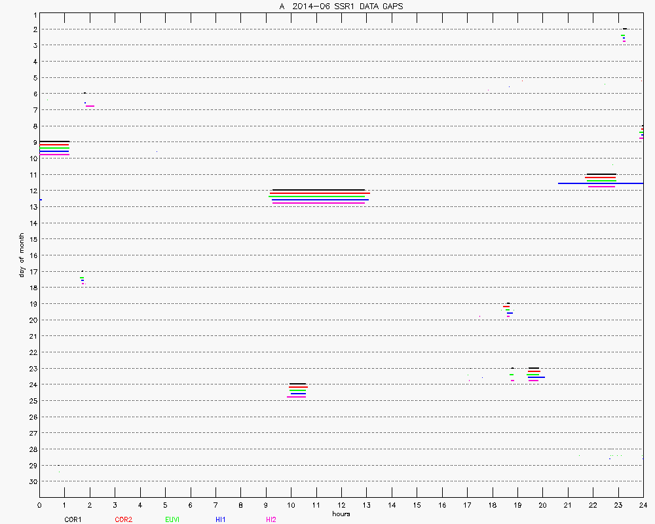Viewport: 655px width, 524px height.
Task: Click the magenta HI2 bar on day 6
Action: point(90,106)
